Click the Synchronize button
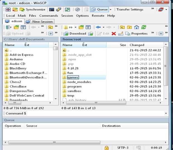Viewport: 173px width, 150px height. (x=32, y=9)
